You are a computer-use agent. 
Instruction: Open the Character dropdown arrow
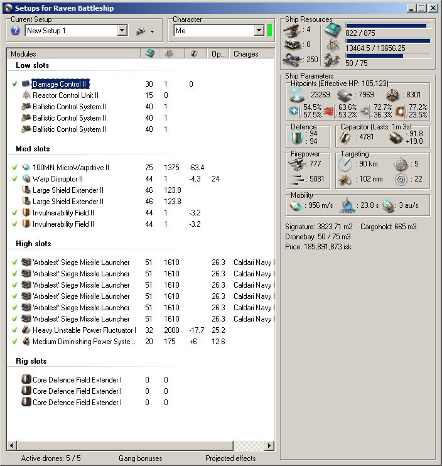259,30
